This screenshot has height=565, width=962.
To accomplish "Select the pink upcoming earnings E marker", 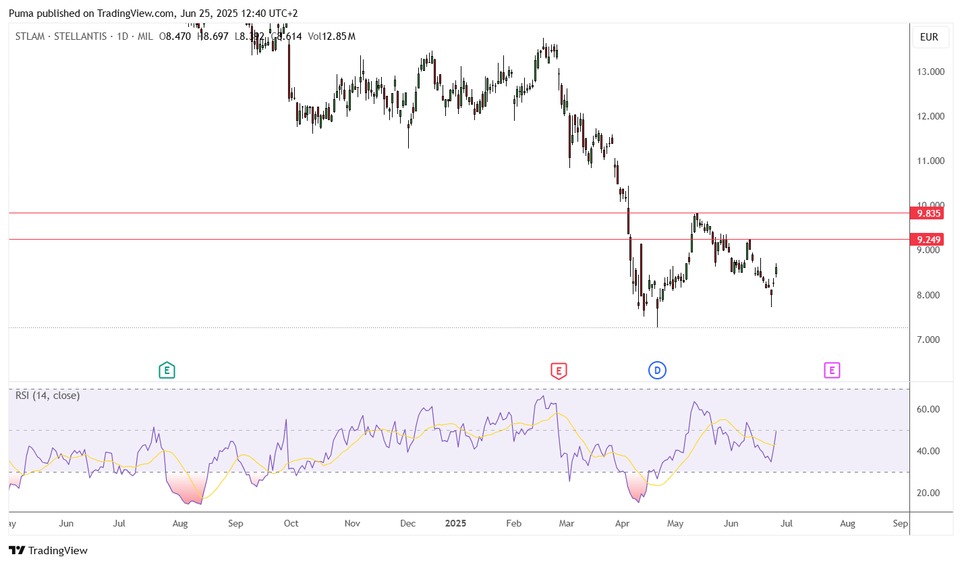I will [832, 370].
